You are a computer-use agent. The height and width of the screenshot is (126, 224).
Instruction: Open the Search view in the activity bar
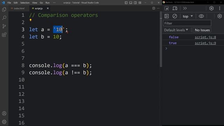pyautogui.click(x=4, y=18)
